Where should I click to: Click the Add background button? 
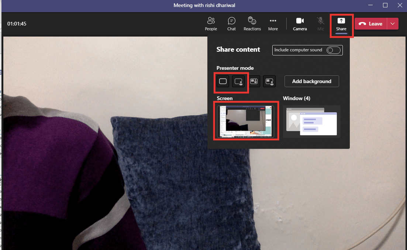pos(311,81)
